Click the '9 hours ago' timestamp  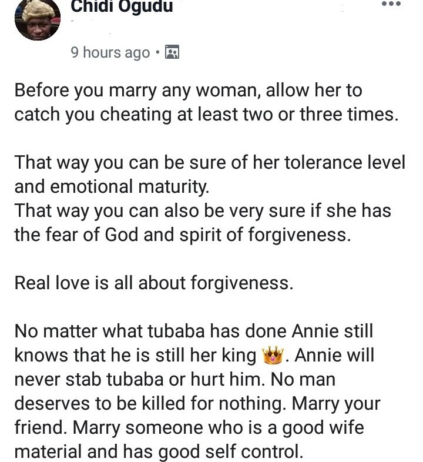pyautogui.click(x=110, y=52)
